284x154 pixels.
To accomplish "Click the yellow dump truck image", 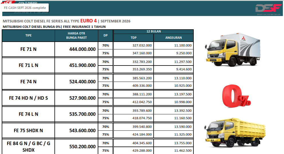I will pyautogui.click(x=235, y=132).
